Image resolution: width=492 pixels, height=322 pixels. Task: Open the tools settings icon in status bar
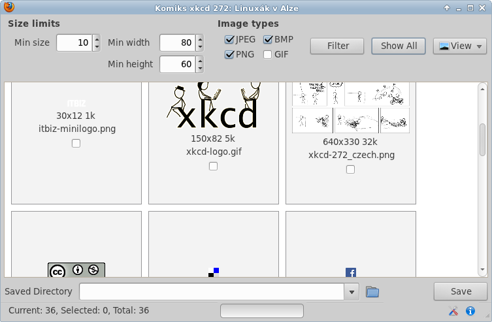click(x=453, y=311)
